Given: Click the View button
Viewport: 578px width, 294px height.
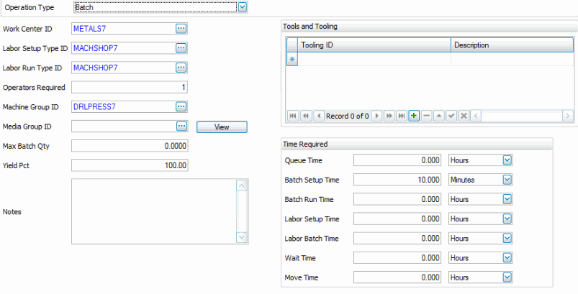Looking at the screenshot, I should [222, 127].
